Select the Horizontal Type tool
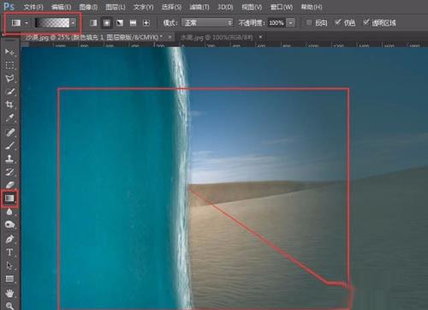The image size is (428, 310). pyautogui.click(x=9, y=252)
